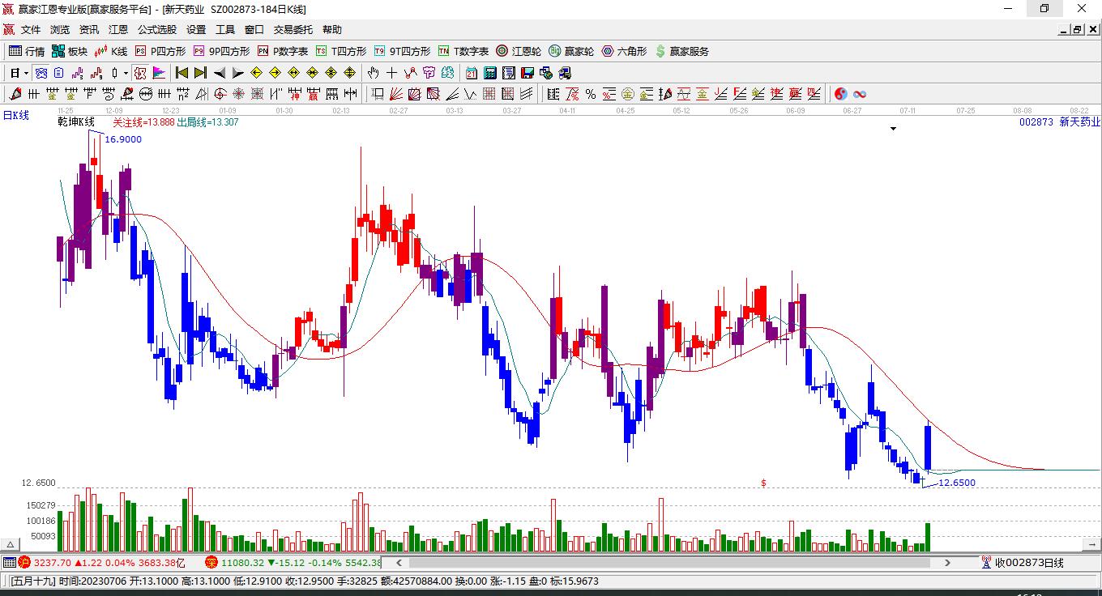Click the red-blue yin-yang icon
The image size is (1102, 596).
[x=841, y=94]
